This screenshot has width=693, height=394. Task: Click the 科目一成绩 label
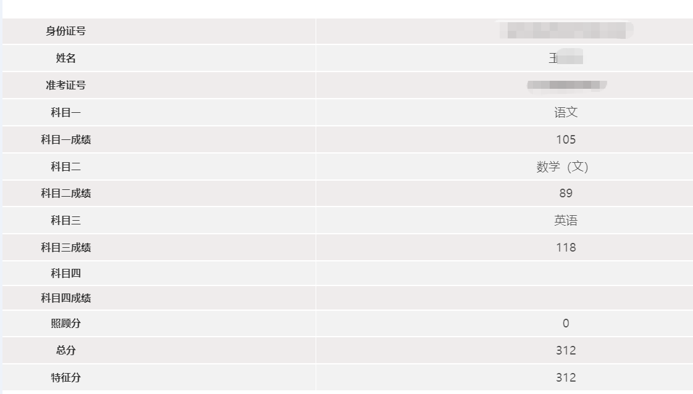65,140
